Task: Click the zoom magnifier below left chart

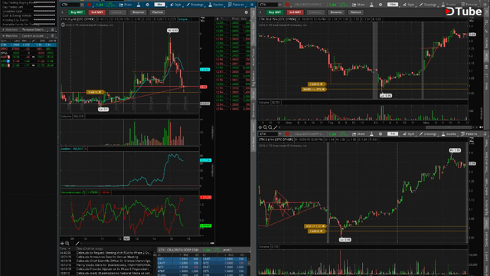Action: [x=67, y=243]
